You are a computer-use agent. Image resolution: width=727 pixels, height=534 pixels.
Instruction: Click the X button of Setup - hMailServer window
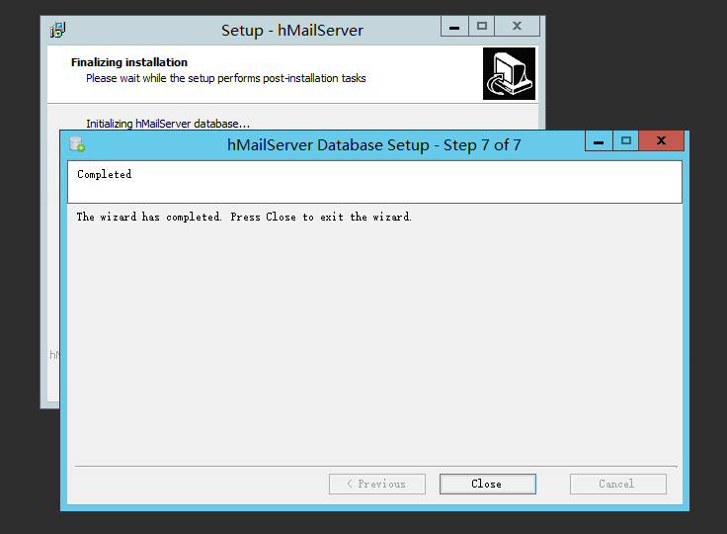point(518,26)
